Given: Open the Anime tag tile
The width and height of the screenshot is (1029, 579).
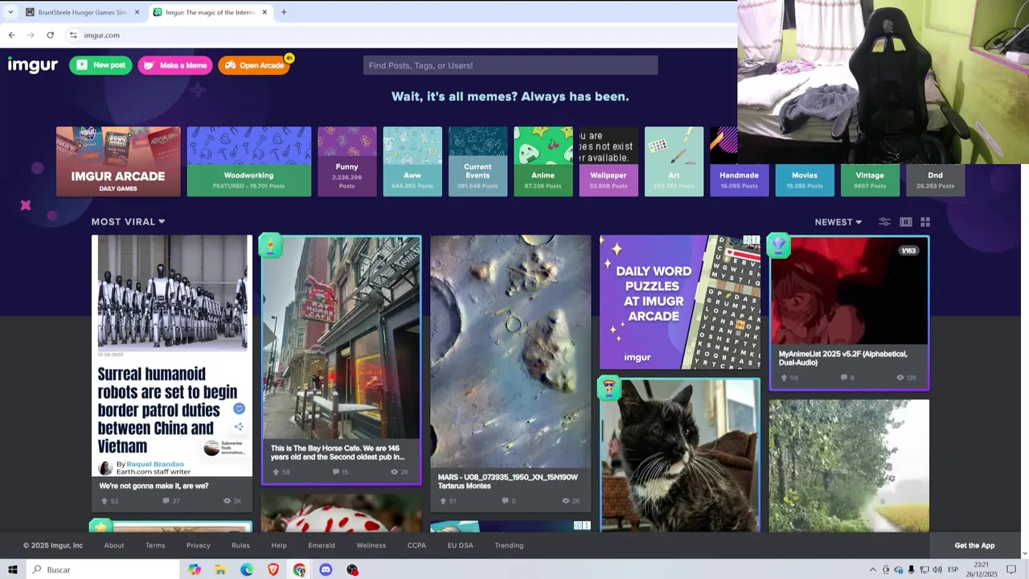Looking at the screenshot, I should [543, 162].
